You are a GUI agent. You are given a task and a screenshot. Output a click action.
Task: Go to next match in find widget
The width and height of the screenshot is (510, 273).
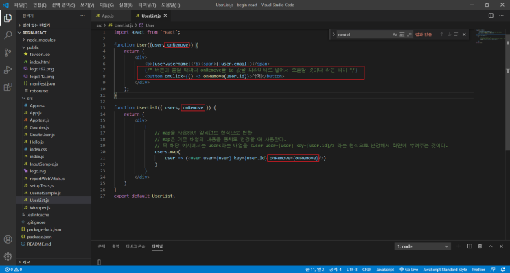click(x=449, y=34)
